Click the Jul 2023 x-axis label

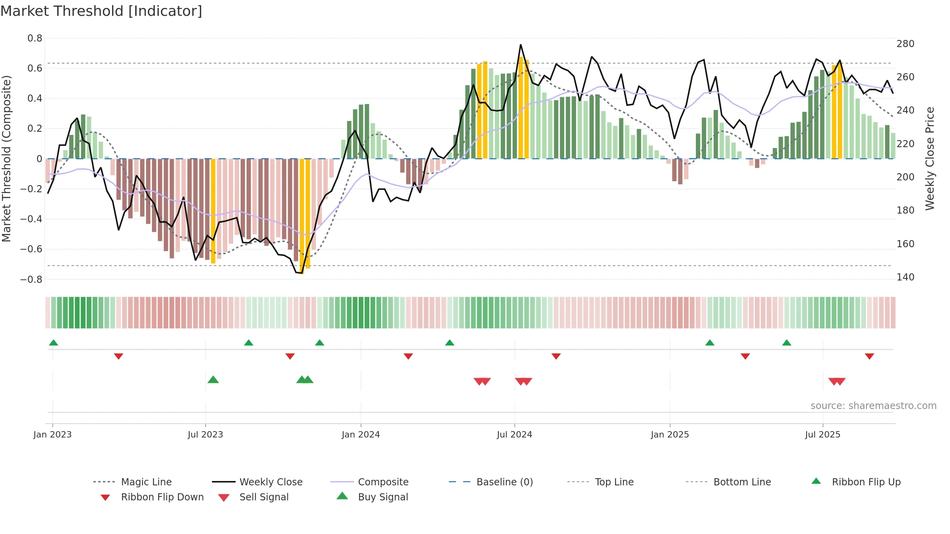205,435
